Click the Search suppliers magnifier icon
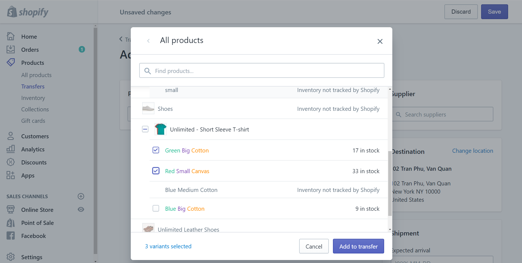522x263 pixels. (x=399, y=114)
